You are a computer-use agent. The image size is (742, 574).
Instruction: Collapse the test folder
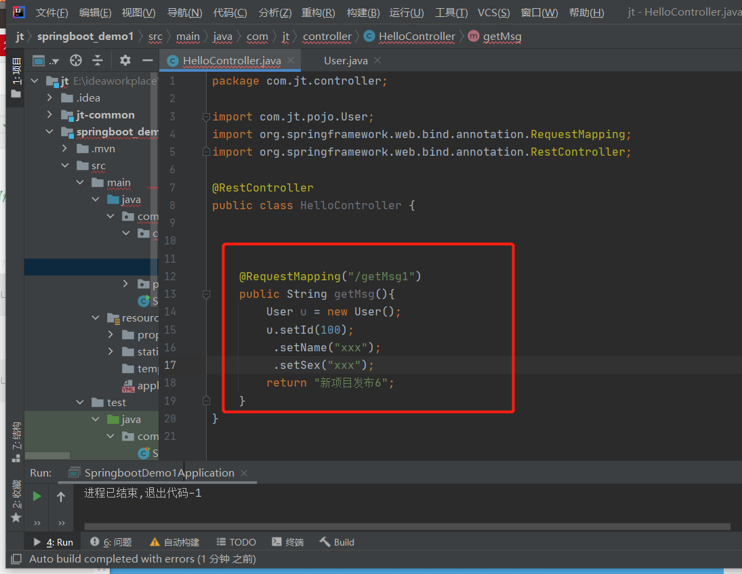point(80,402)
